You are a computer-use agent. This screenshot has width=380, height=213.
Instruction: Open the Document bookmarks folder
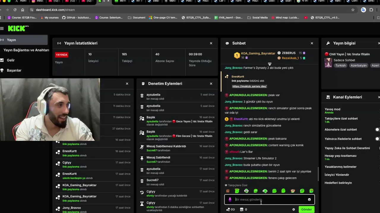pyautogui.click(x=137, y=17)
